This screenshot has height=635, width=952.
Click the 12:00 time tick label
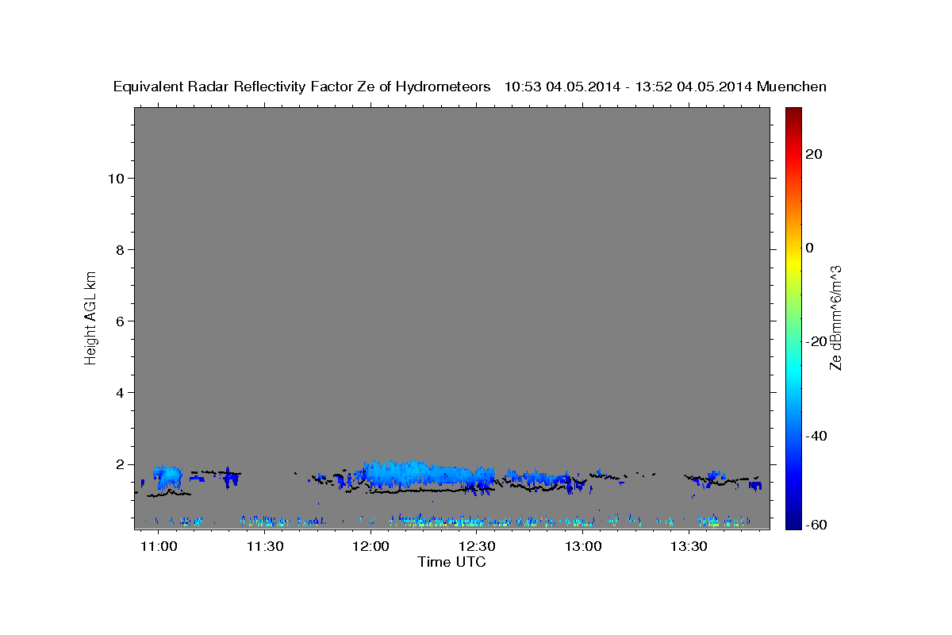371,546
